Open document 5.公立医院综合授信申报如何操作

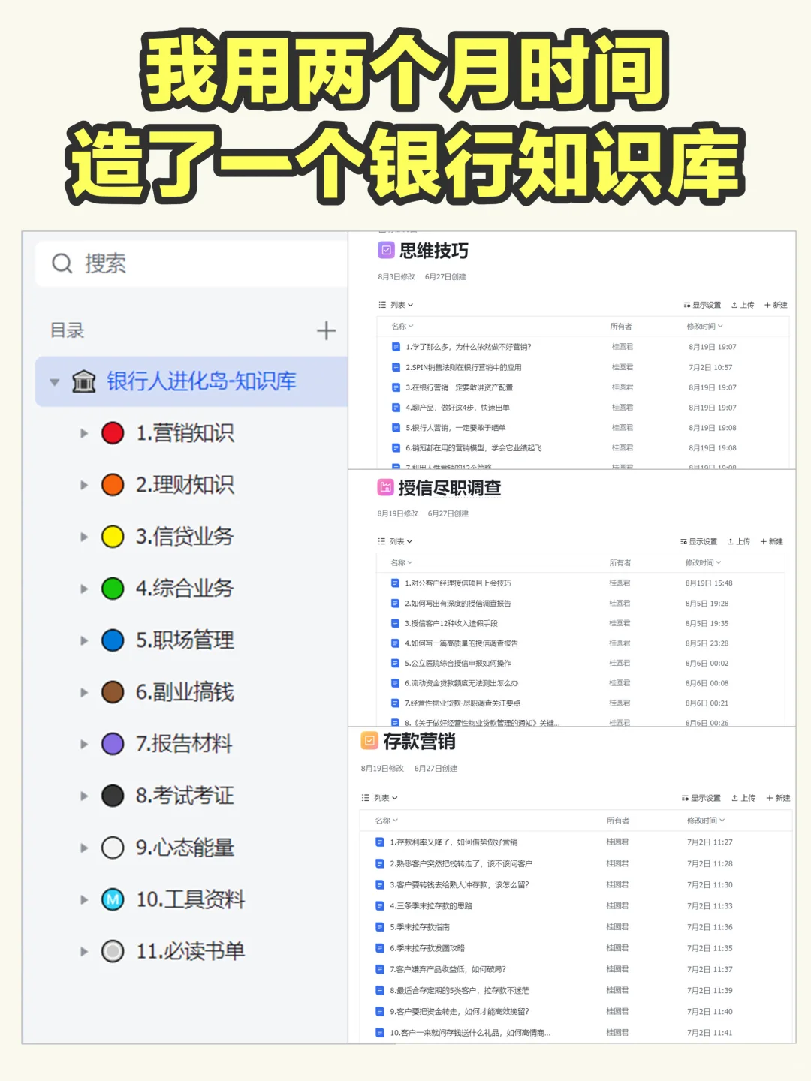458,663
